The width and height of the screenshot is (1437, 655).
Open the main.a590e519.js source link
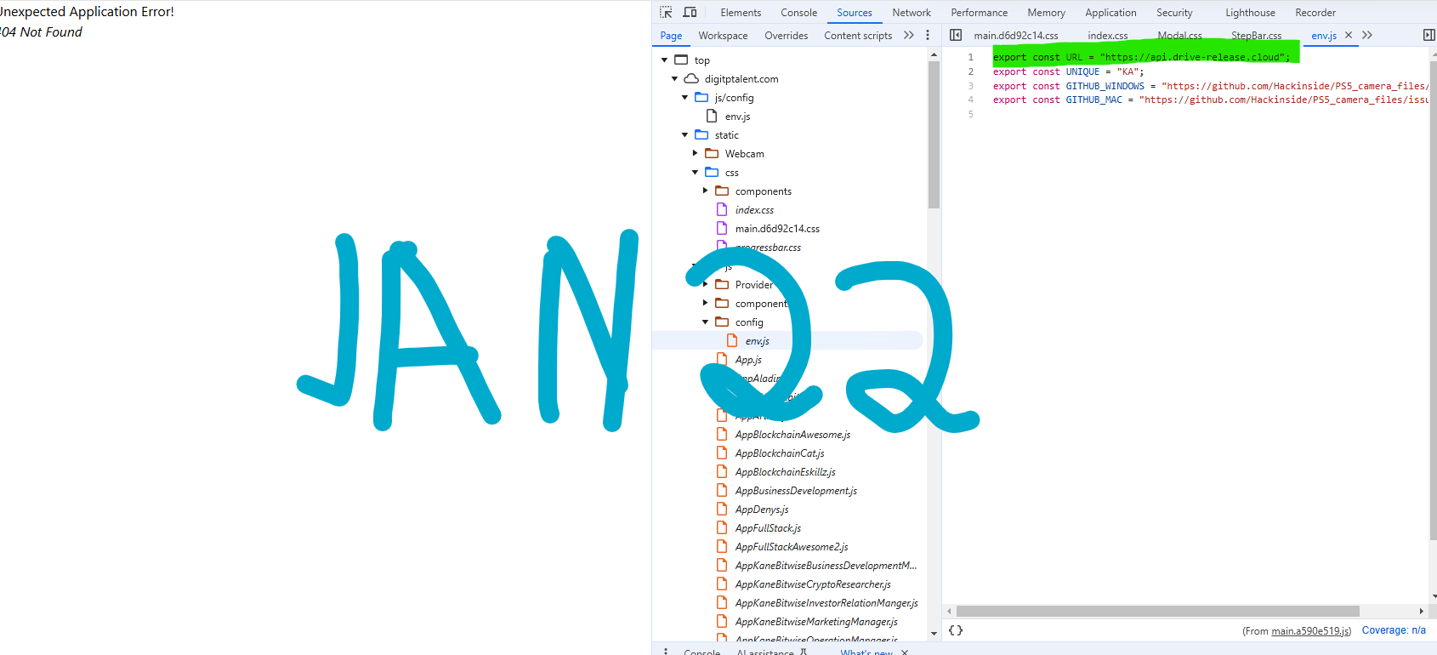point(1310,630)
